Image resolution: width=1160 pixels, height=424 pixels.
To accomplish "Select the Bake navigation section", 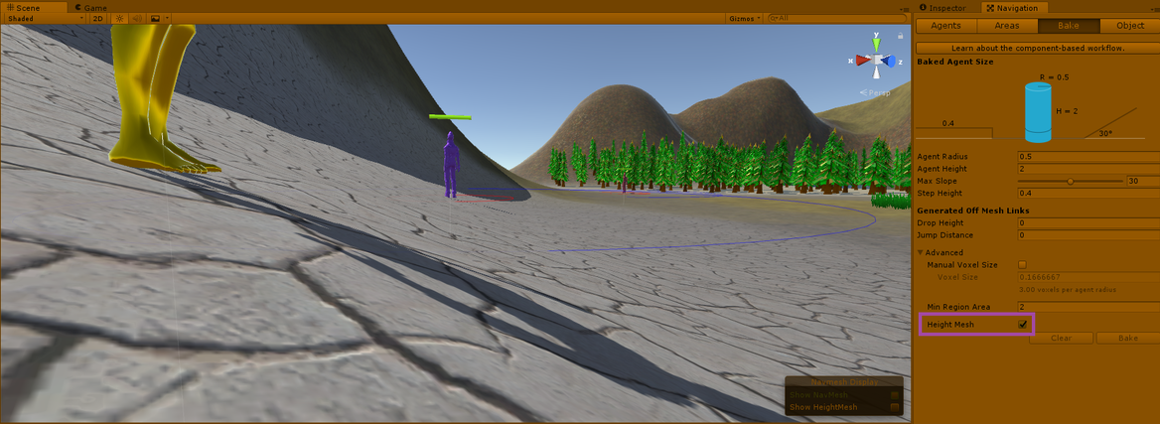I will pos(1069,26).
